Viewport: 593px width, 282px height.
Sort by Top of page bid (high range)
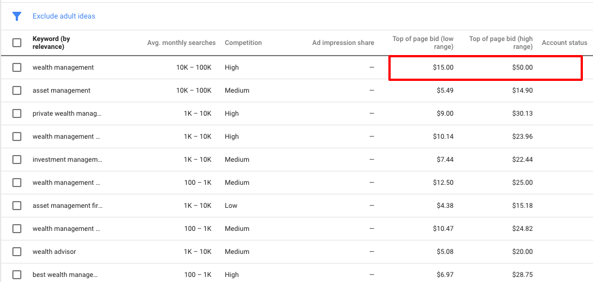coord(500,43)
